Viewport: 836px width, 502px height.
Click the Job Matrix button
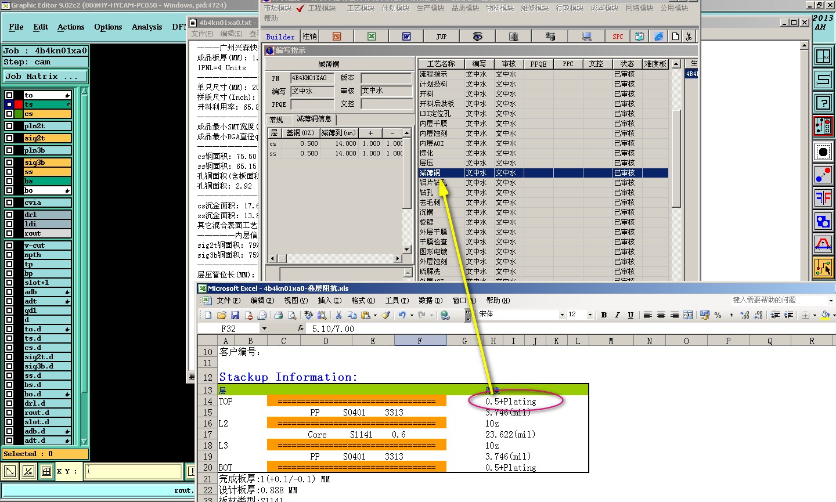tap(45, 76)
